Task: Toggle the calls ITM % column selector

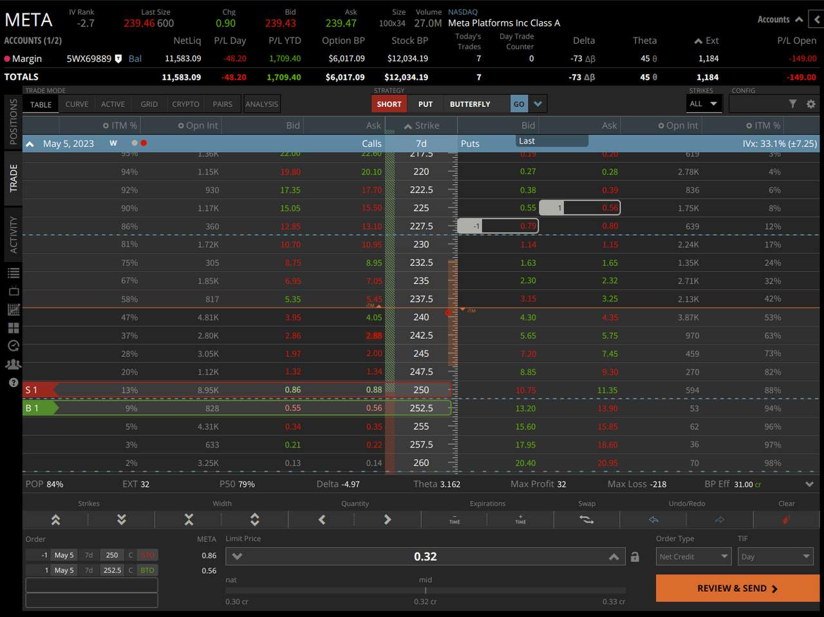Action: click(x=106, y=126)
